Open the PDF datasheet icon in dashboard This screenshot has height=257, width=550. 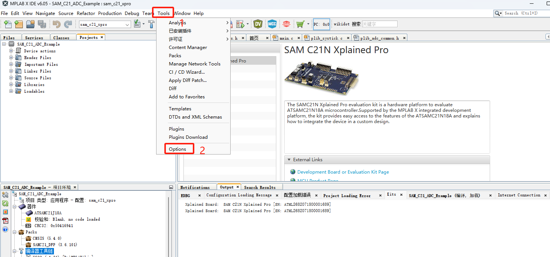(x=5, y=221)
